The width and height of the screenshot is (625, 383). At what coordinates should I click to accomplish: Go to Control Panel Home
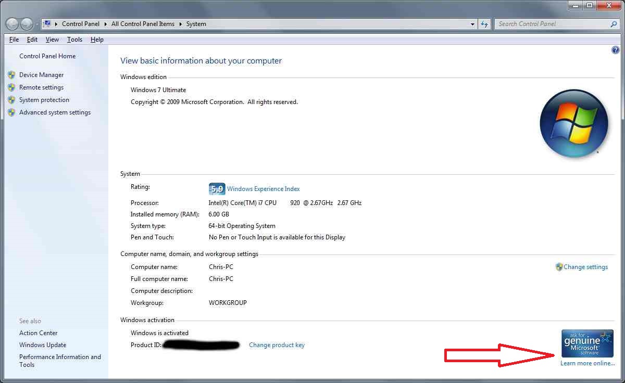47,56
